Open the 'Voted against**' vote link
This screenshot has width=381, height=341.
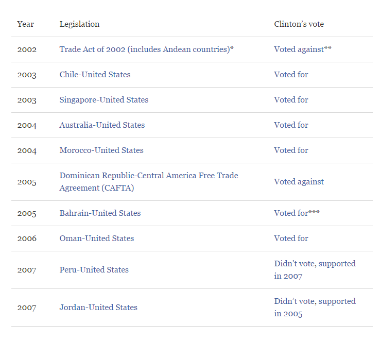(303, 49)
